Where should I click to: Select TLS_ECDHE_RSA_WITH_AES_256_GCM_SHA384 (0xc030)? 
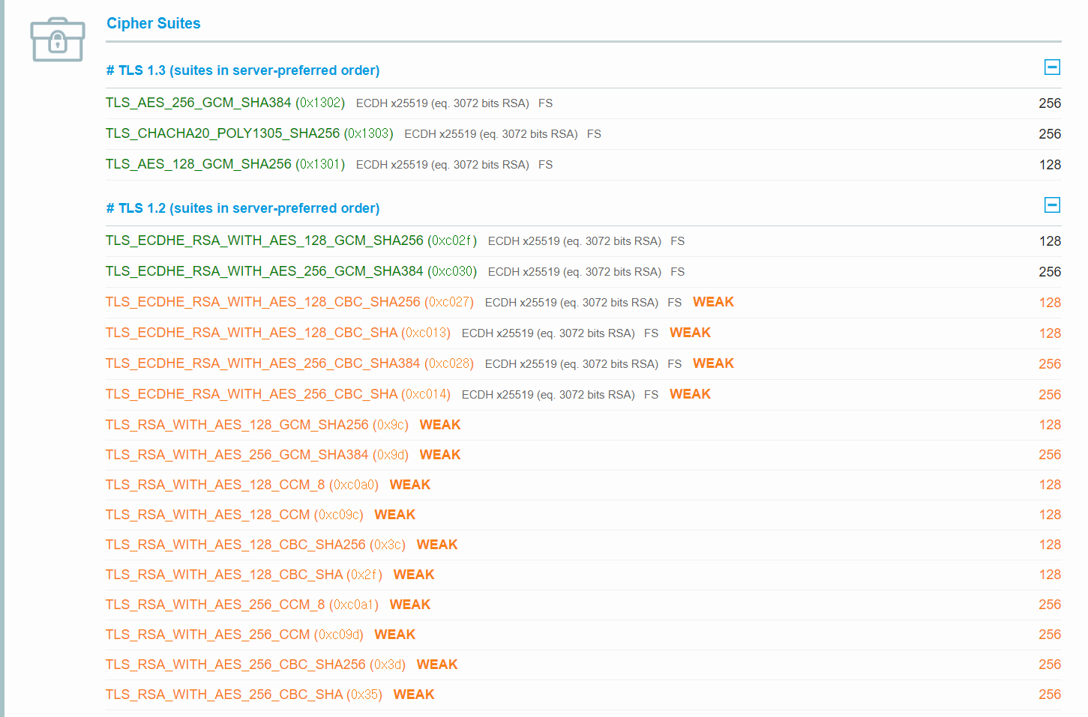pos(291,271)
